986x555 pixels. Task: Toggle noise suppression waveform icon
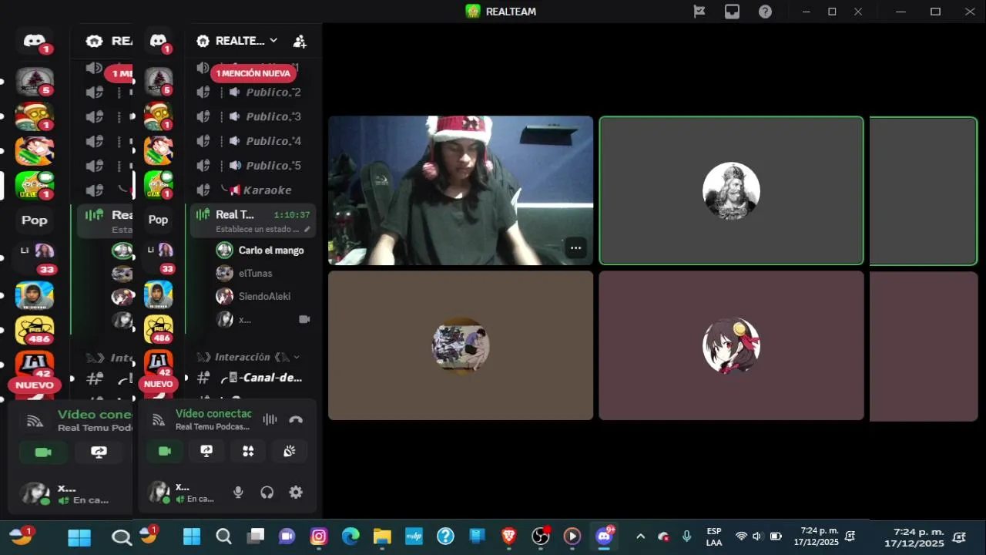click(270, 419)
